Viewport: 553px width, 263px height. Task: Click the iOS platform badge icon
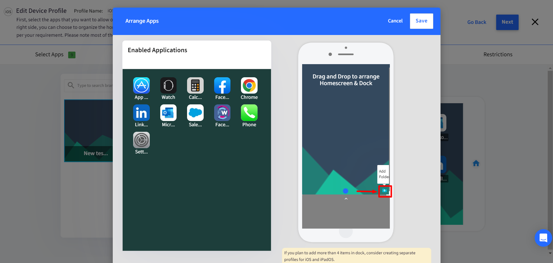click(8, 12)
